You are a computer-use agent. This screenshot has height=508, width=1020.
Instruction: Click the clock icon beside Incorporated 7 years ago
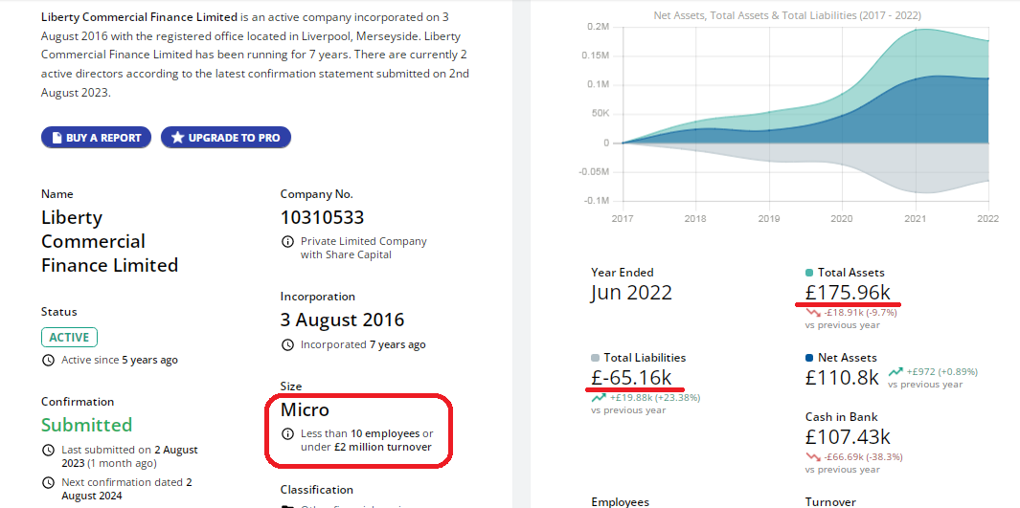pos(287,345)
